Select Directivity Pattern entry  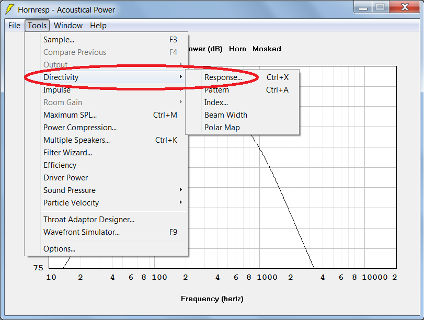(x=243, y=90)
